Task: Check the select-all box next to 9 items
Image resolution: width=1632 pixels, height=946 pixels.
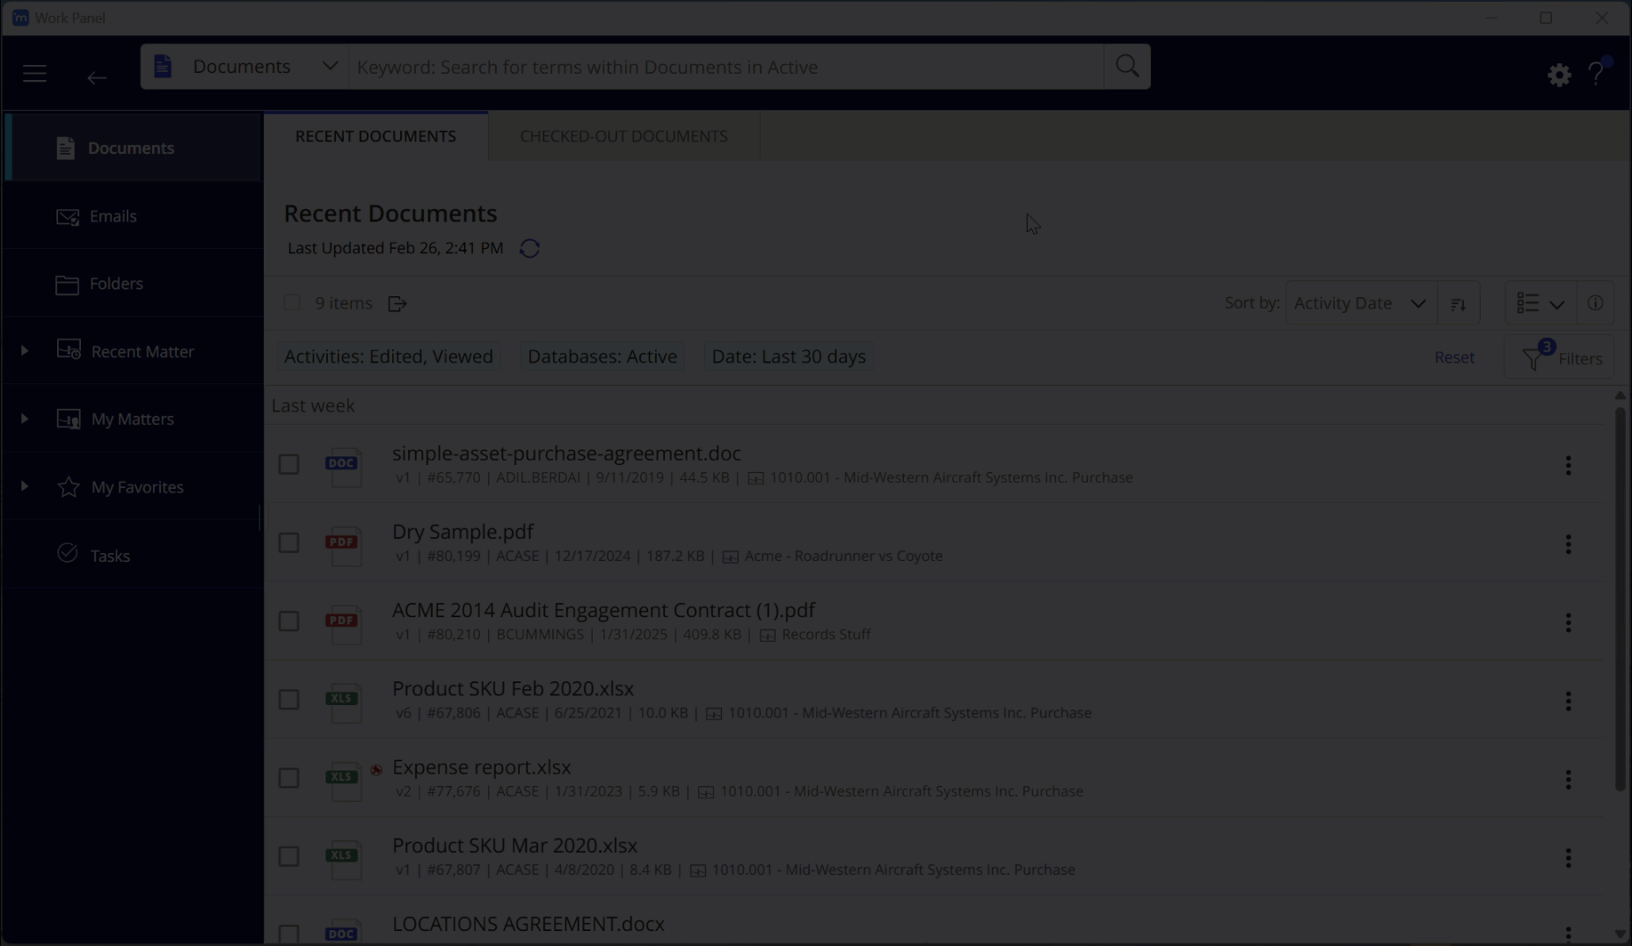Action: [x=292, y=302]
